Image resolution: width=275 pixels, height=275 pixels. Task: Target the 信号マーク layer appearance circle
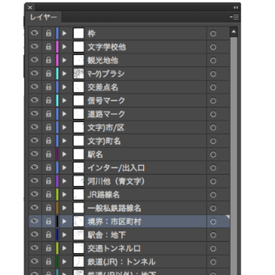[x=213, y=101]
